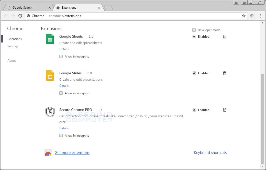This screenshot has height=170, width=266.
Task: Click the Google Sheets green icon
Action: click(50, 39)
